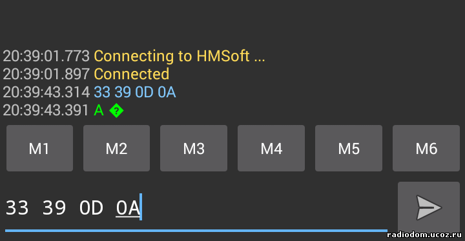
Task: Click the green received letter A
Action: click(99, 110)
